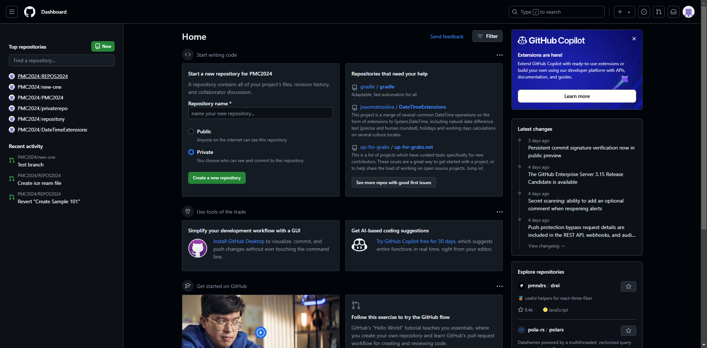Click the Copilot icon beside coding suggestions
The width and height of the screenshot is (707, 348).
(359, 245)
